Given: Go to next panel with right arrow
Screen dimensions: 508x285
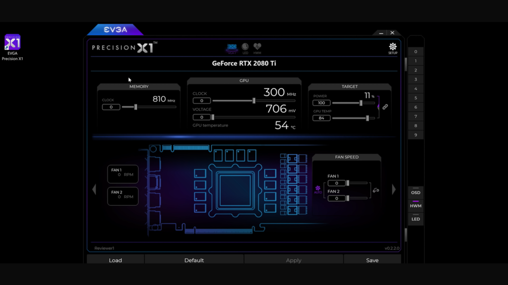Looking at the screenshot, I should (394, 189).
